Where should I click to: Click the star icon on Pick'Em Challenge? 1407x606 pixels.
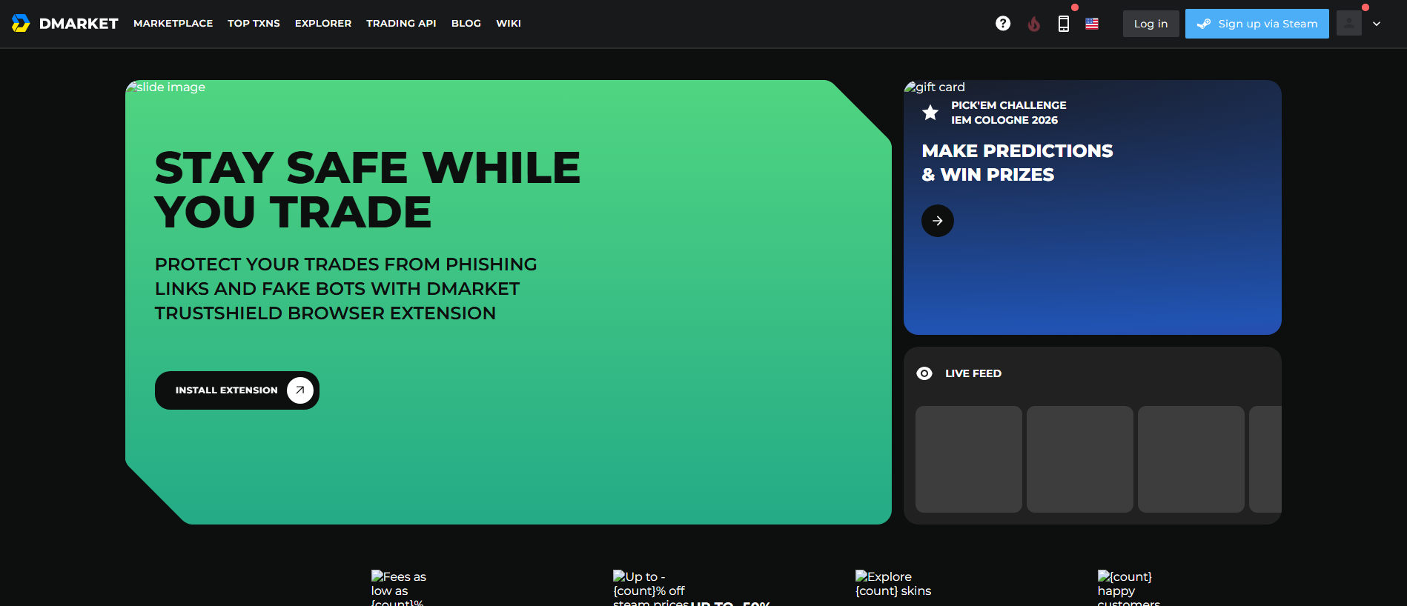[930, 113]
